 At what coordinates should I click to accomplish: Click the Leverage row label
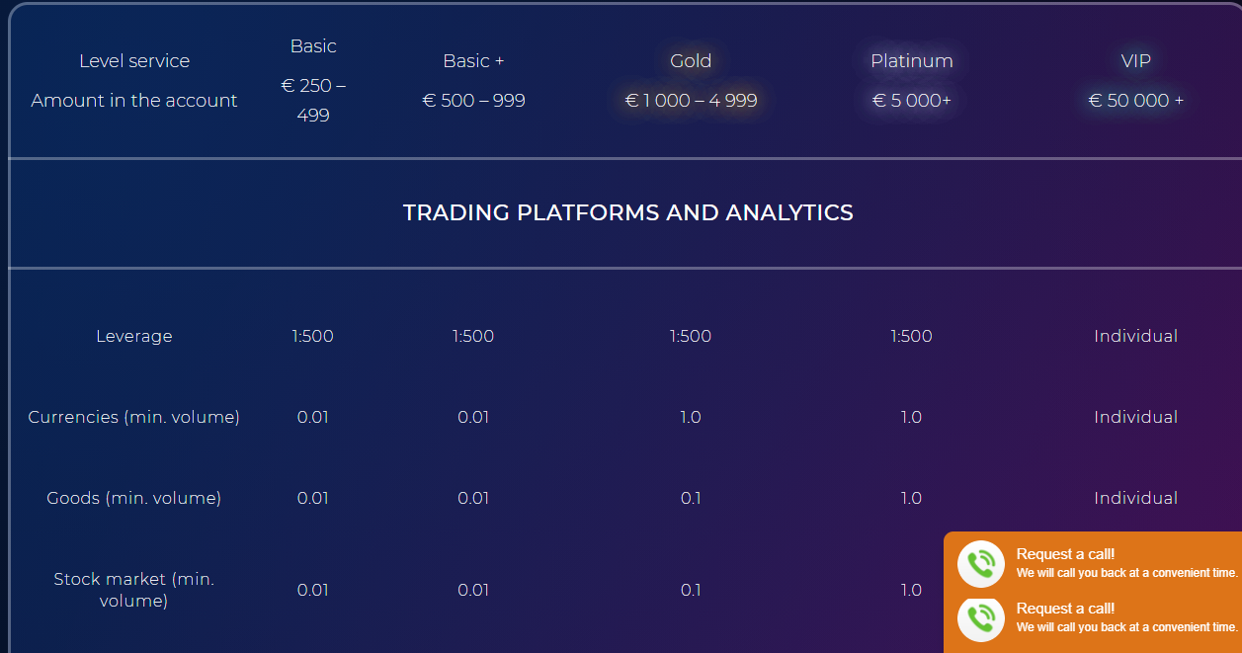(134, 336)
